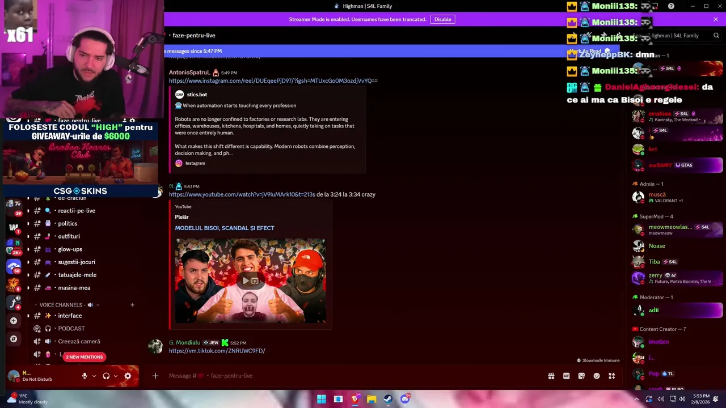The width and height of the screenshot is (726, 408).
Task: Open the YouTube watch link
Action: (x=242, y=194)
